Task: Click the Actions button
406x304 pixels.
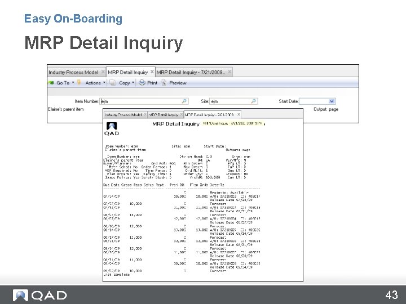Action: click(x=93, y=83)
